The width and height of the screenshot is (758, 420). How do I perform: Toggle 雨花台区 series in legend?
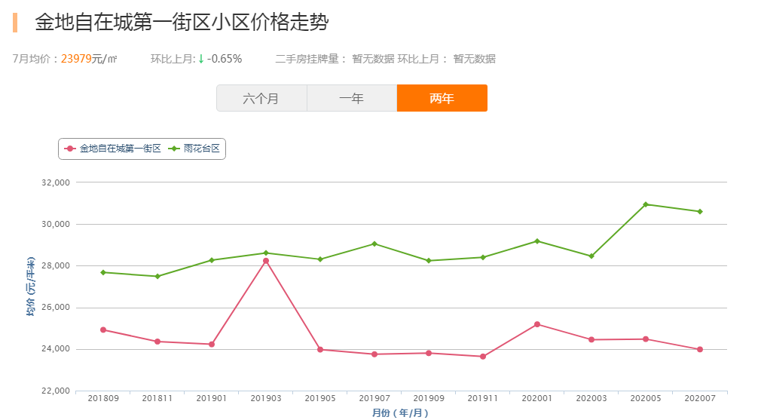click(194, 149)
